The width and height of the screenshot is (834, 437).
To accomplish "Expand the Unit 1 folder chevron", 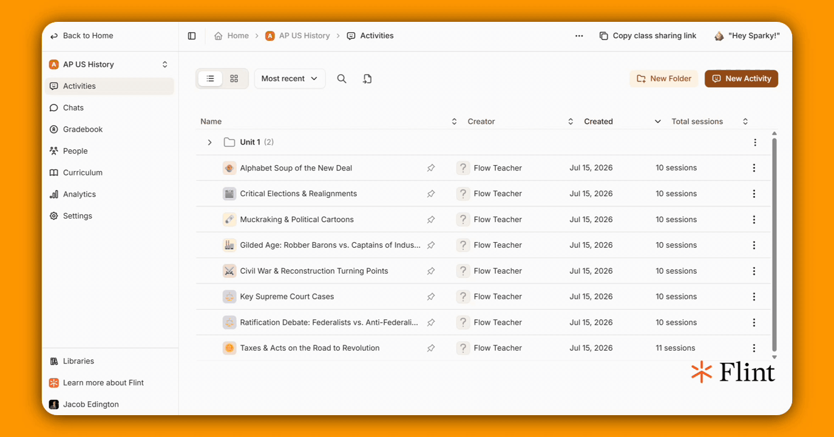I will click(x=209, y=142).
